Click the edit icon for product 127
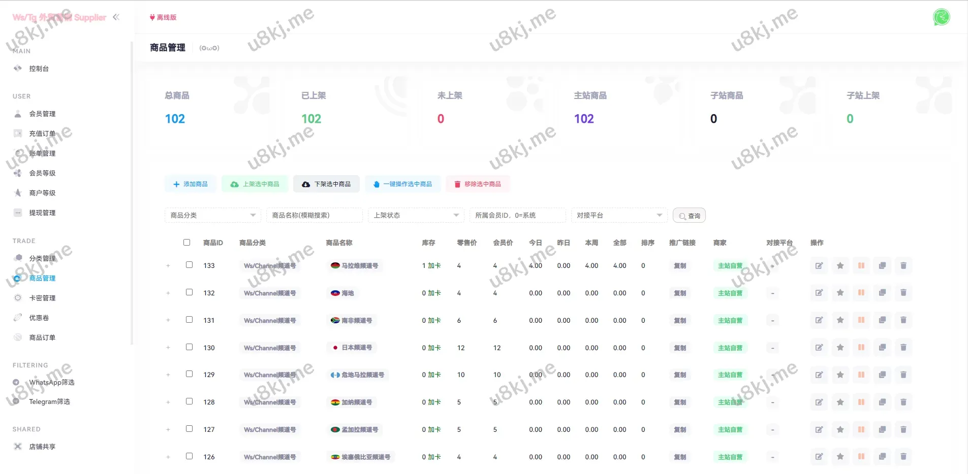Image resolution: width=968 pixels, height=474 pixels. click(819, 429)
